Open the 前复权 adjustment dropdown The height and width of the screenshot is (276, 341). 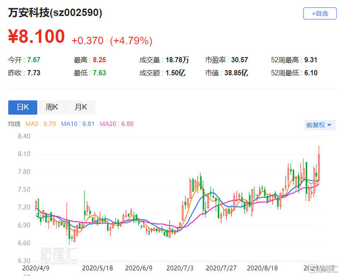pyautogui.click(x=320, y=125)
